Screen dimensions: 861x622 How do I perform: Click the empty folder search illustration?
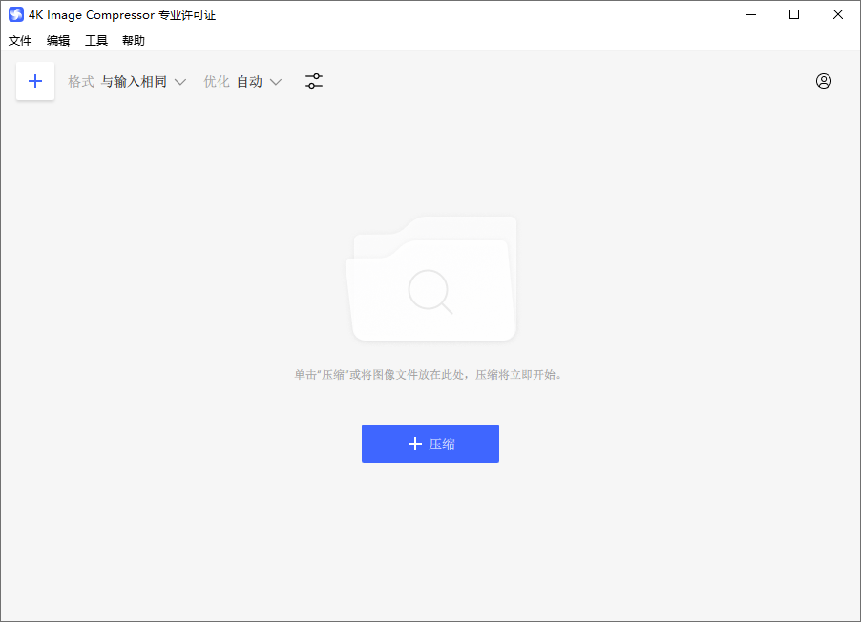click(430, 280)
